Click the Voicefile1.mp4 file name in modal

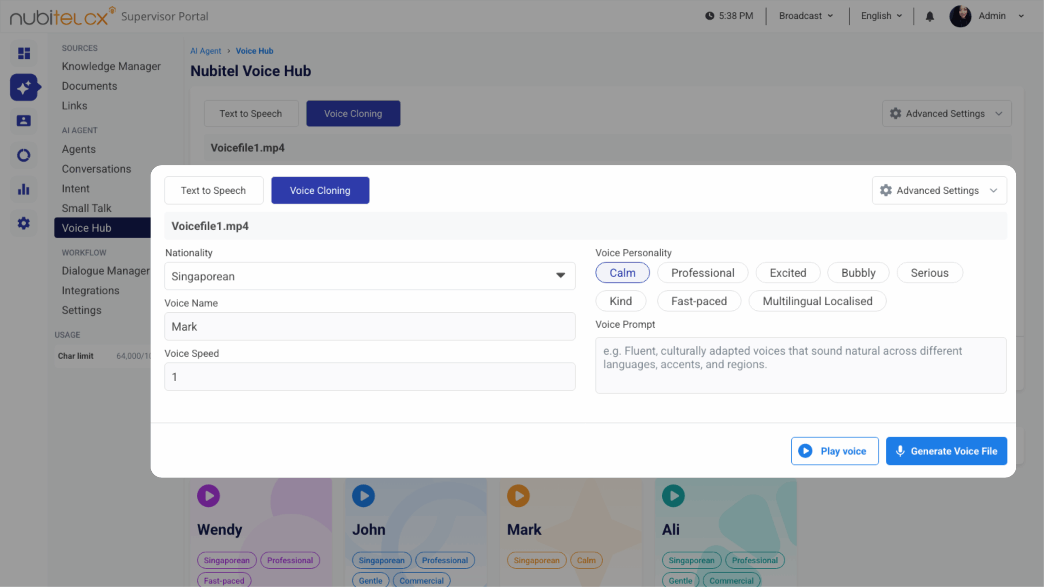[210, 226]
